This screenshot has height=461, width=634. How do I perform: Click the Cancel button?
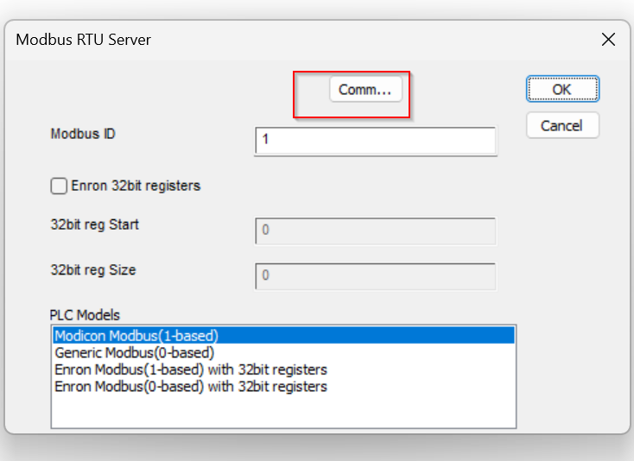click(x=562, y=125)
